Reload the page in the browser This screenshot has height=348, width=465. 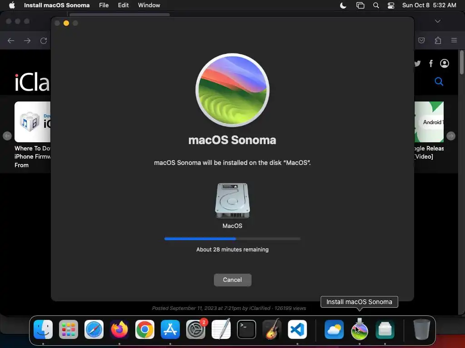[44, 40]
